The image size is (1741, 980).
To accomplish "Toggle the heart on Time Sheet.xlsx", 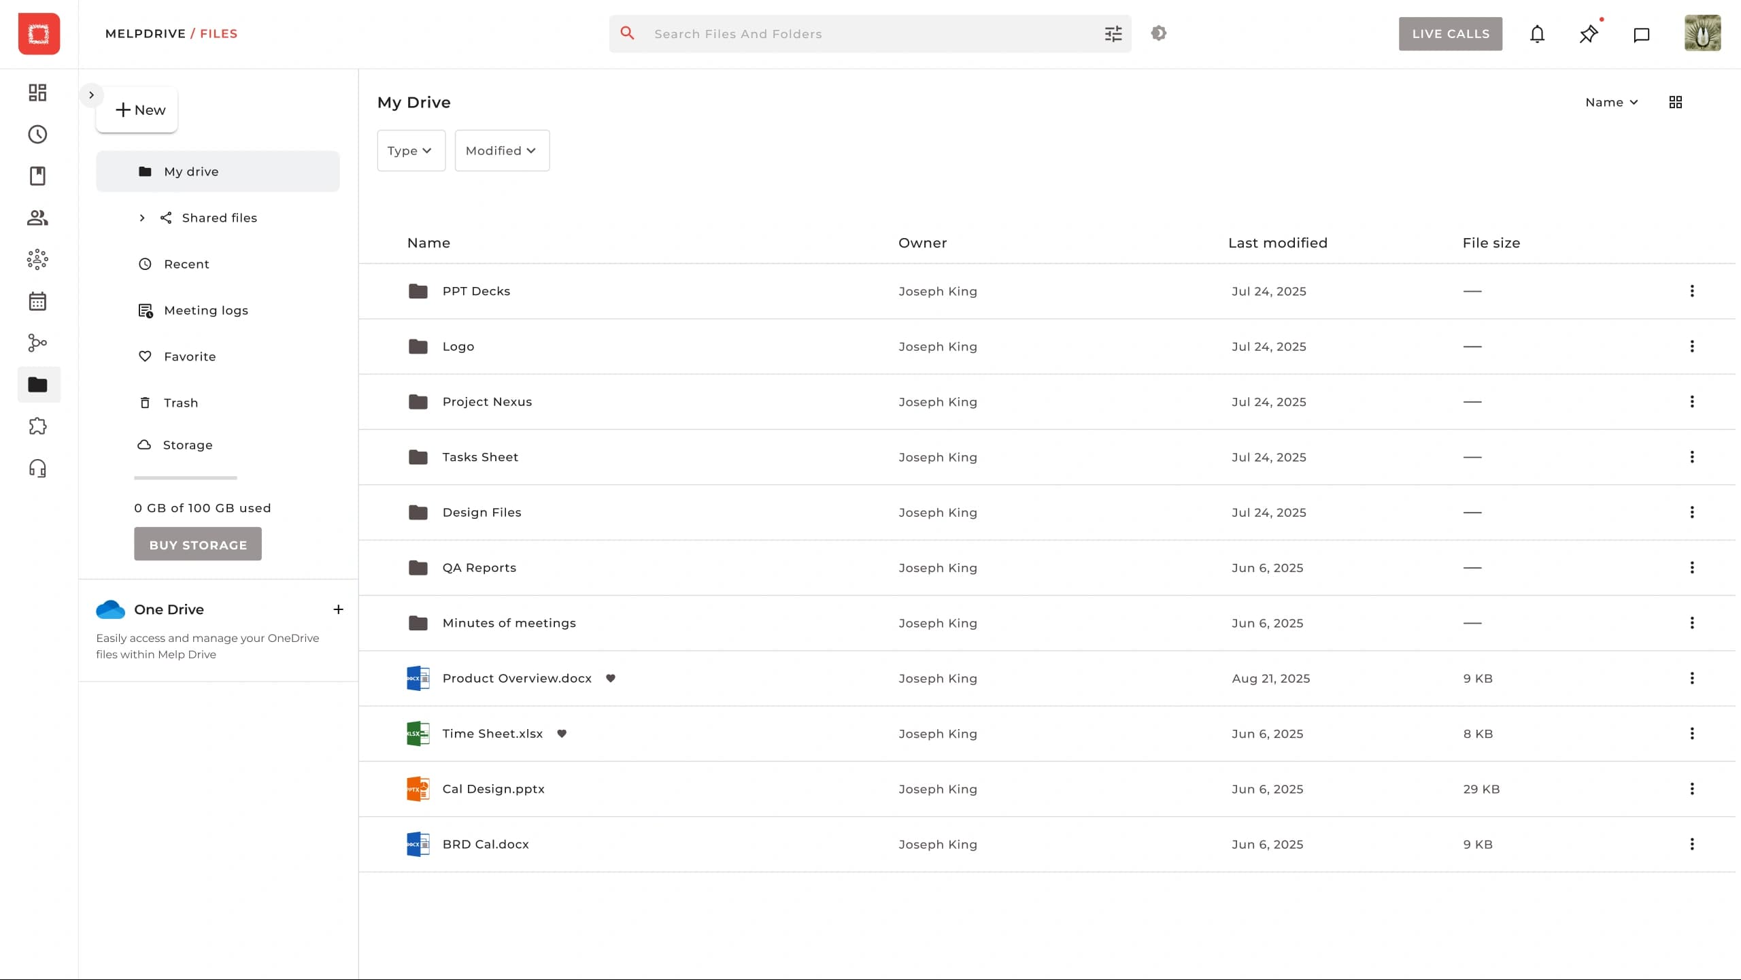I will 562,734.
